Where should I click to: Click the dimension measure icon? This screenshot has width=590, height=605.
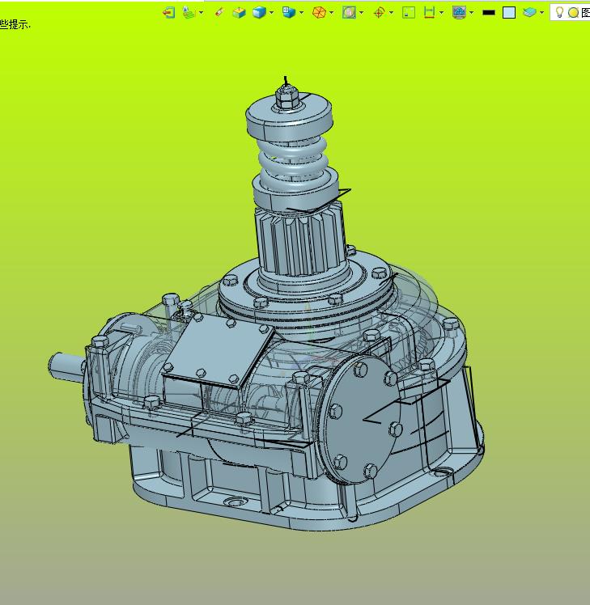tap(430, 13)
